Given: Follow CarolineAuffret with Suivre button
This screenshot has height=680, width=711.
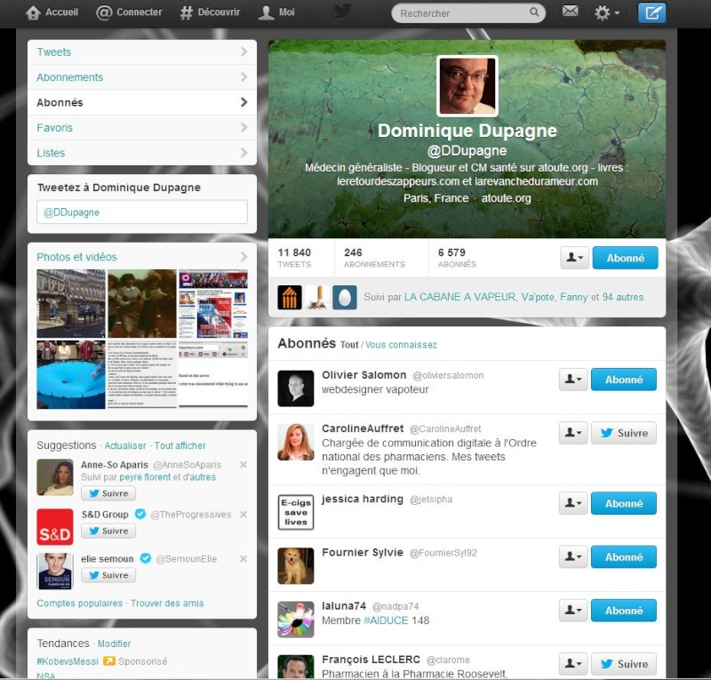Looking at the screenshot, I should tap(624, 433).
